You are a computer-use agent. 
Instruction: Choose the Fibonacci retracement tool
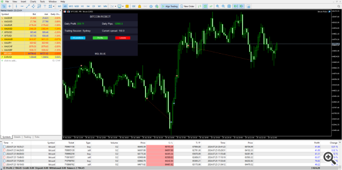click(x=39, y=6)
